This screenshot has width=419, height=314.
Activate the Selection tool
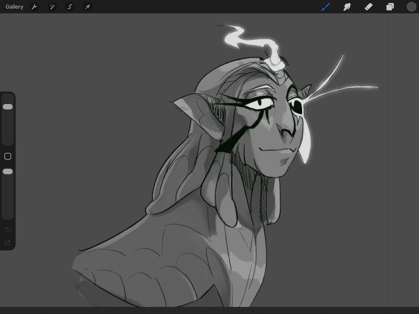coord(70,7)
